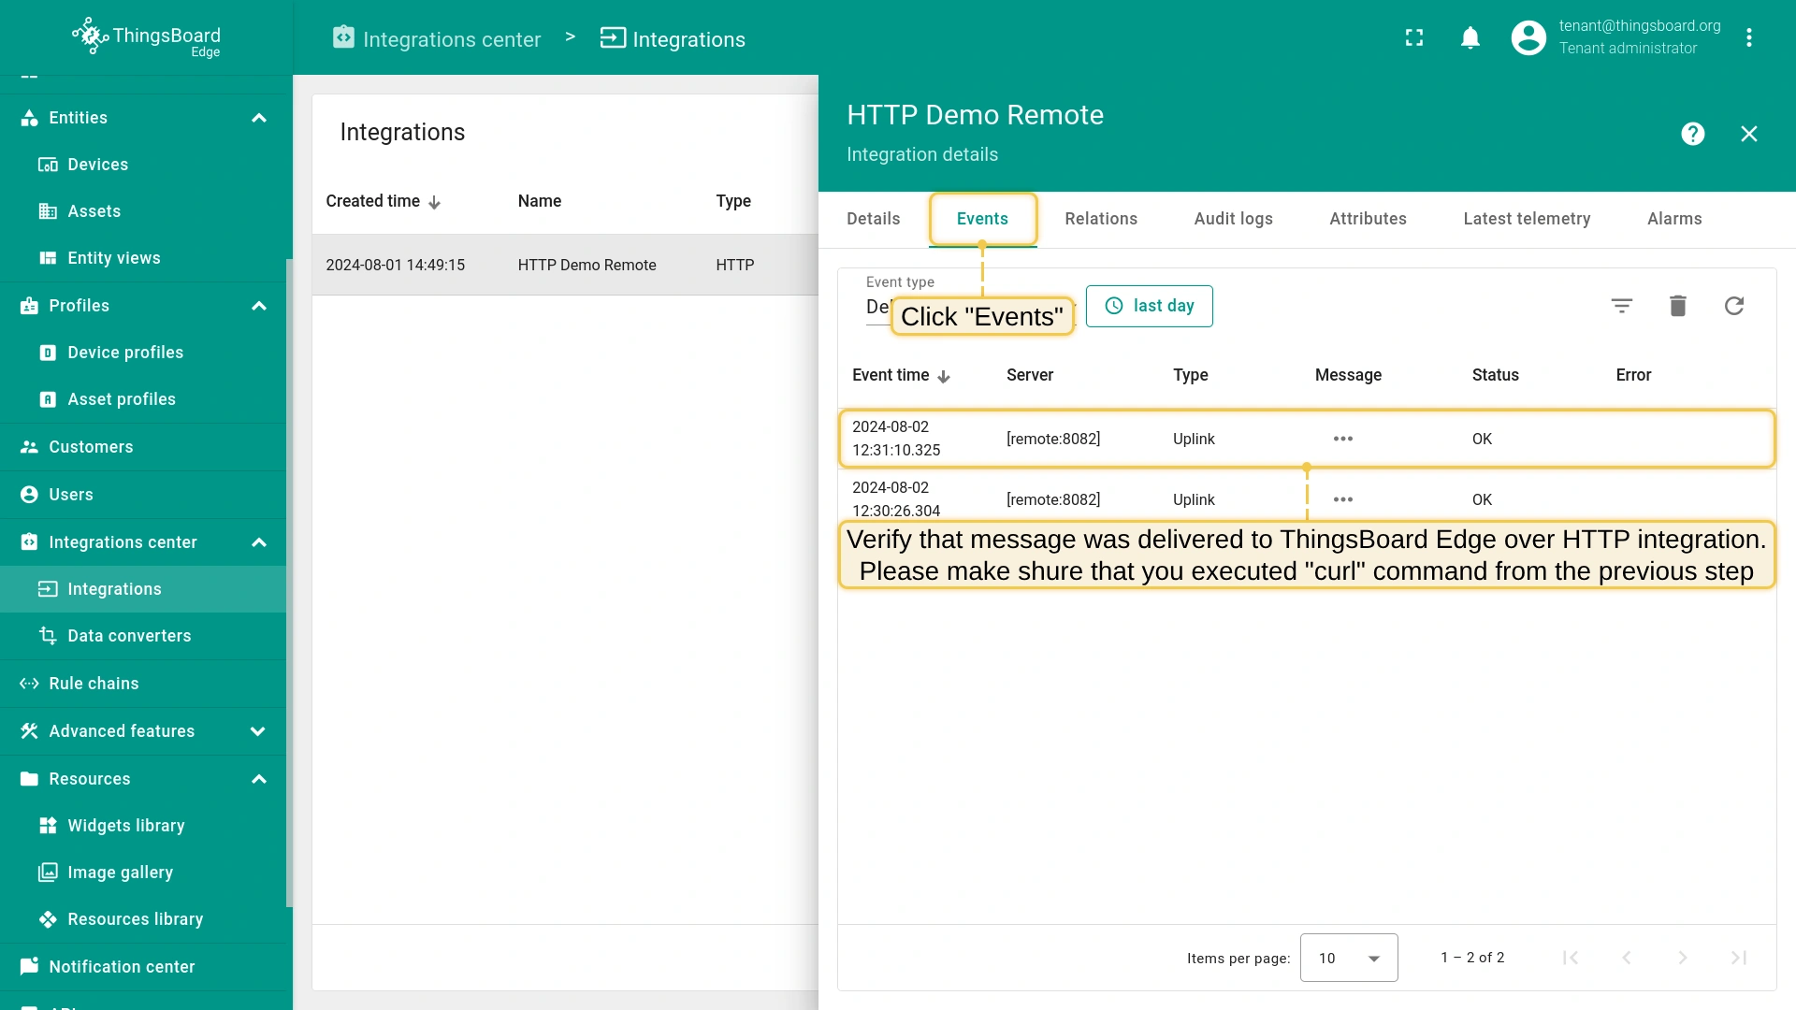
Task: Clear events with the trash icon
Action: click(x=1678, y=306)
